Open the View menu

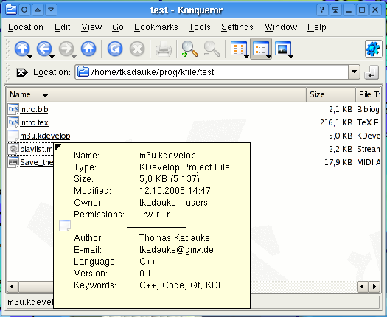pyautogui.click(x=91, y=27)
